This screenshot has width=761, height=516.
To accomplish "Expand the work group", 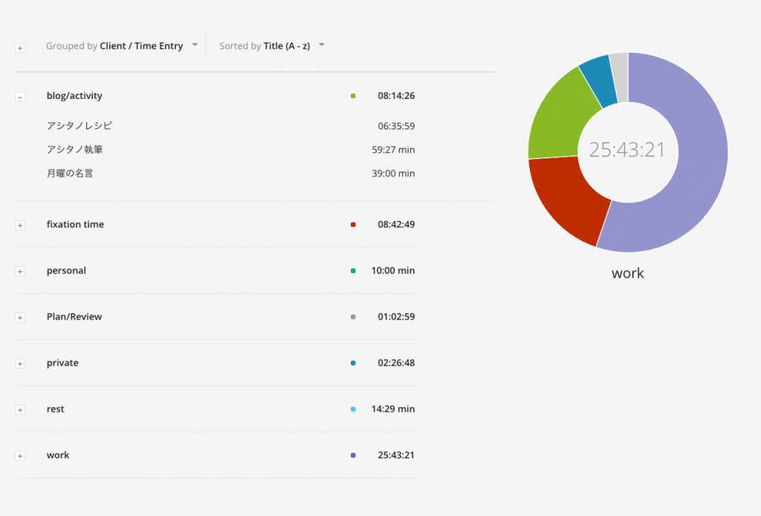I will point(20,456).
